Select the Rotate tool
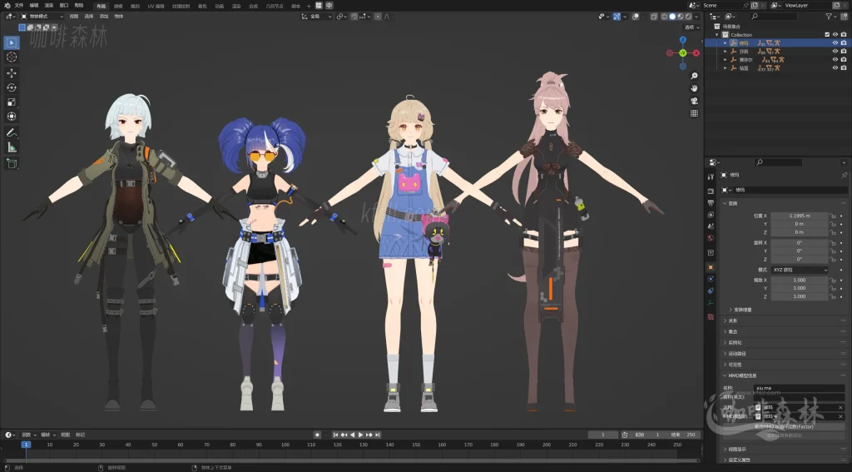 [12, 87]
